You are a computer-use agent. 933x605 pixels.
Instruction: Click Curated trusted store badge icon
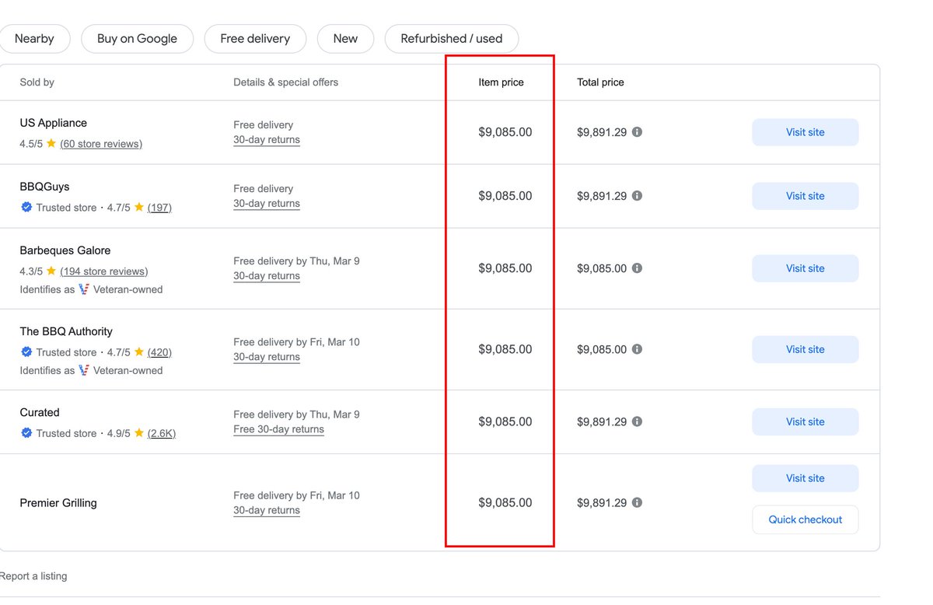[26, 433]
